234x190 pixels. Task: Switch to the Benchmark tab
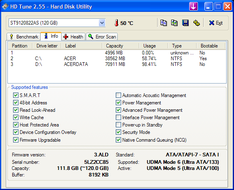tap(24, 37)
